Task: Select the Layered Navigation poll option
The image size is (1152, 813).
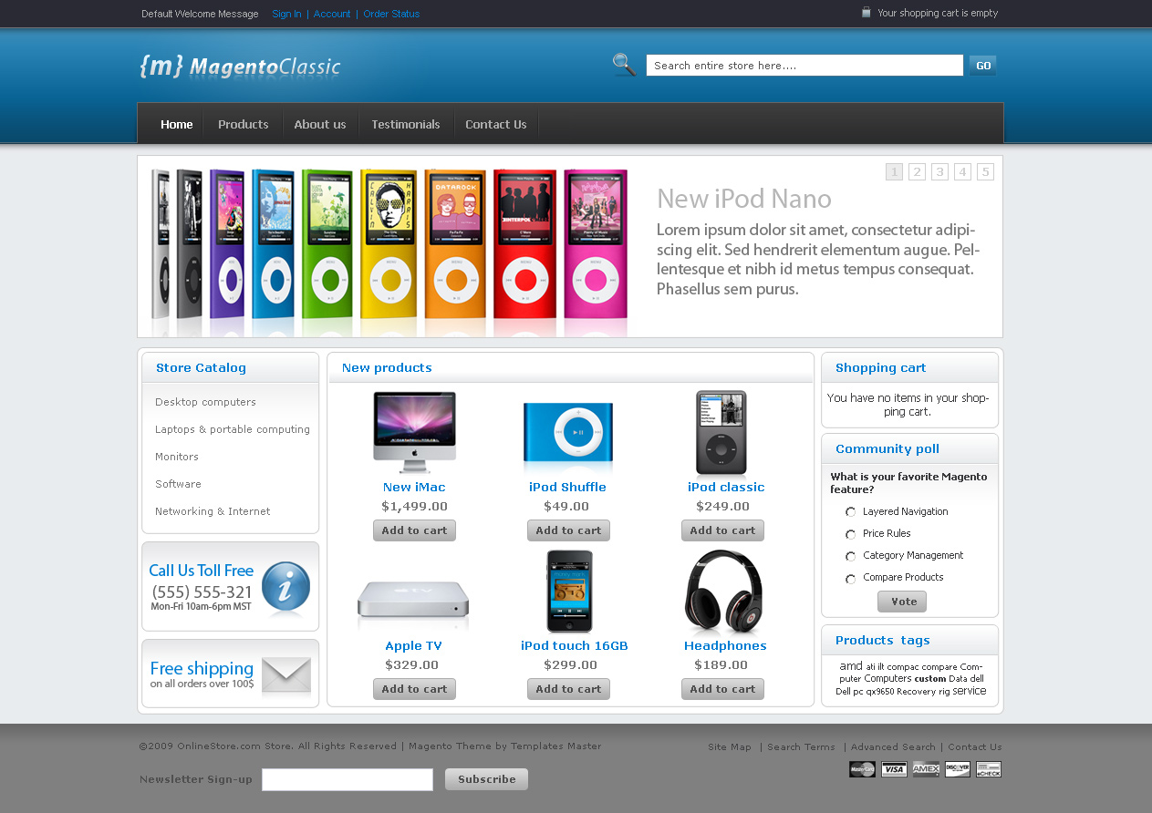Action: point(851,512)
